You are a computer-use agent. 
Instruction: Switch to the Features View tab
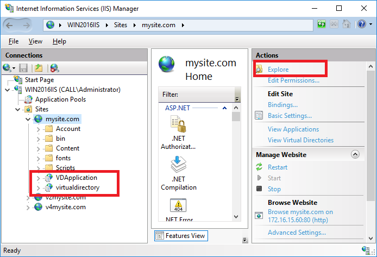click(x=181, y=236)
